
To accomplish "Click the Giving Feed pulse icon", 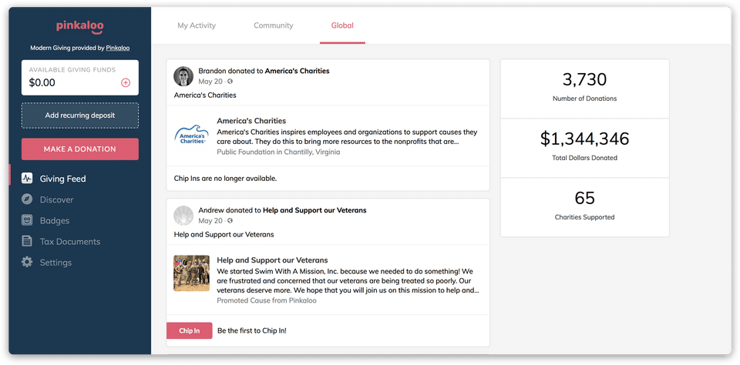I will [27, 179].
